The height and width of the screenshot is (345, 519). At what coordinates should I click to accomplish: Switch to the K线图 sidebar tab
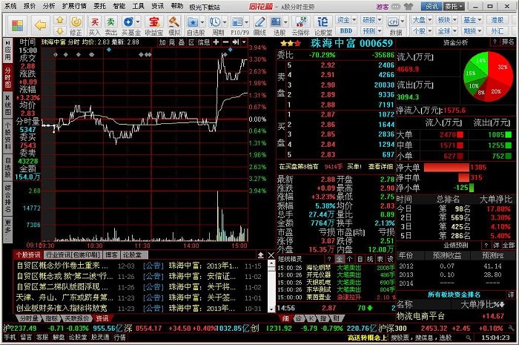(8, 105)
